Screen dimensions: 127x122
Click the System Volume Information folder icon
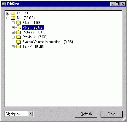coord(18,42)
